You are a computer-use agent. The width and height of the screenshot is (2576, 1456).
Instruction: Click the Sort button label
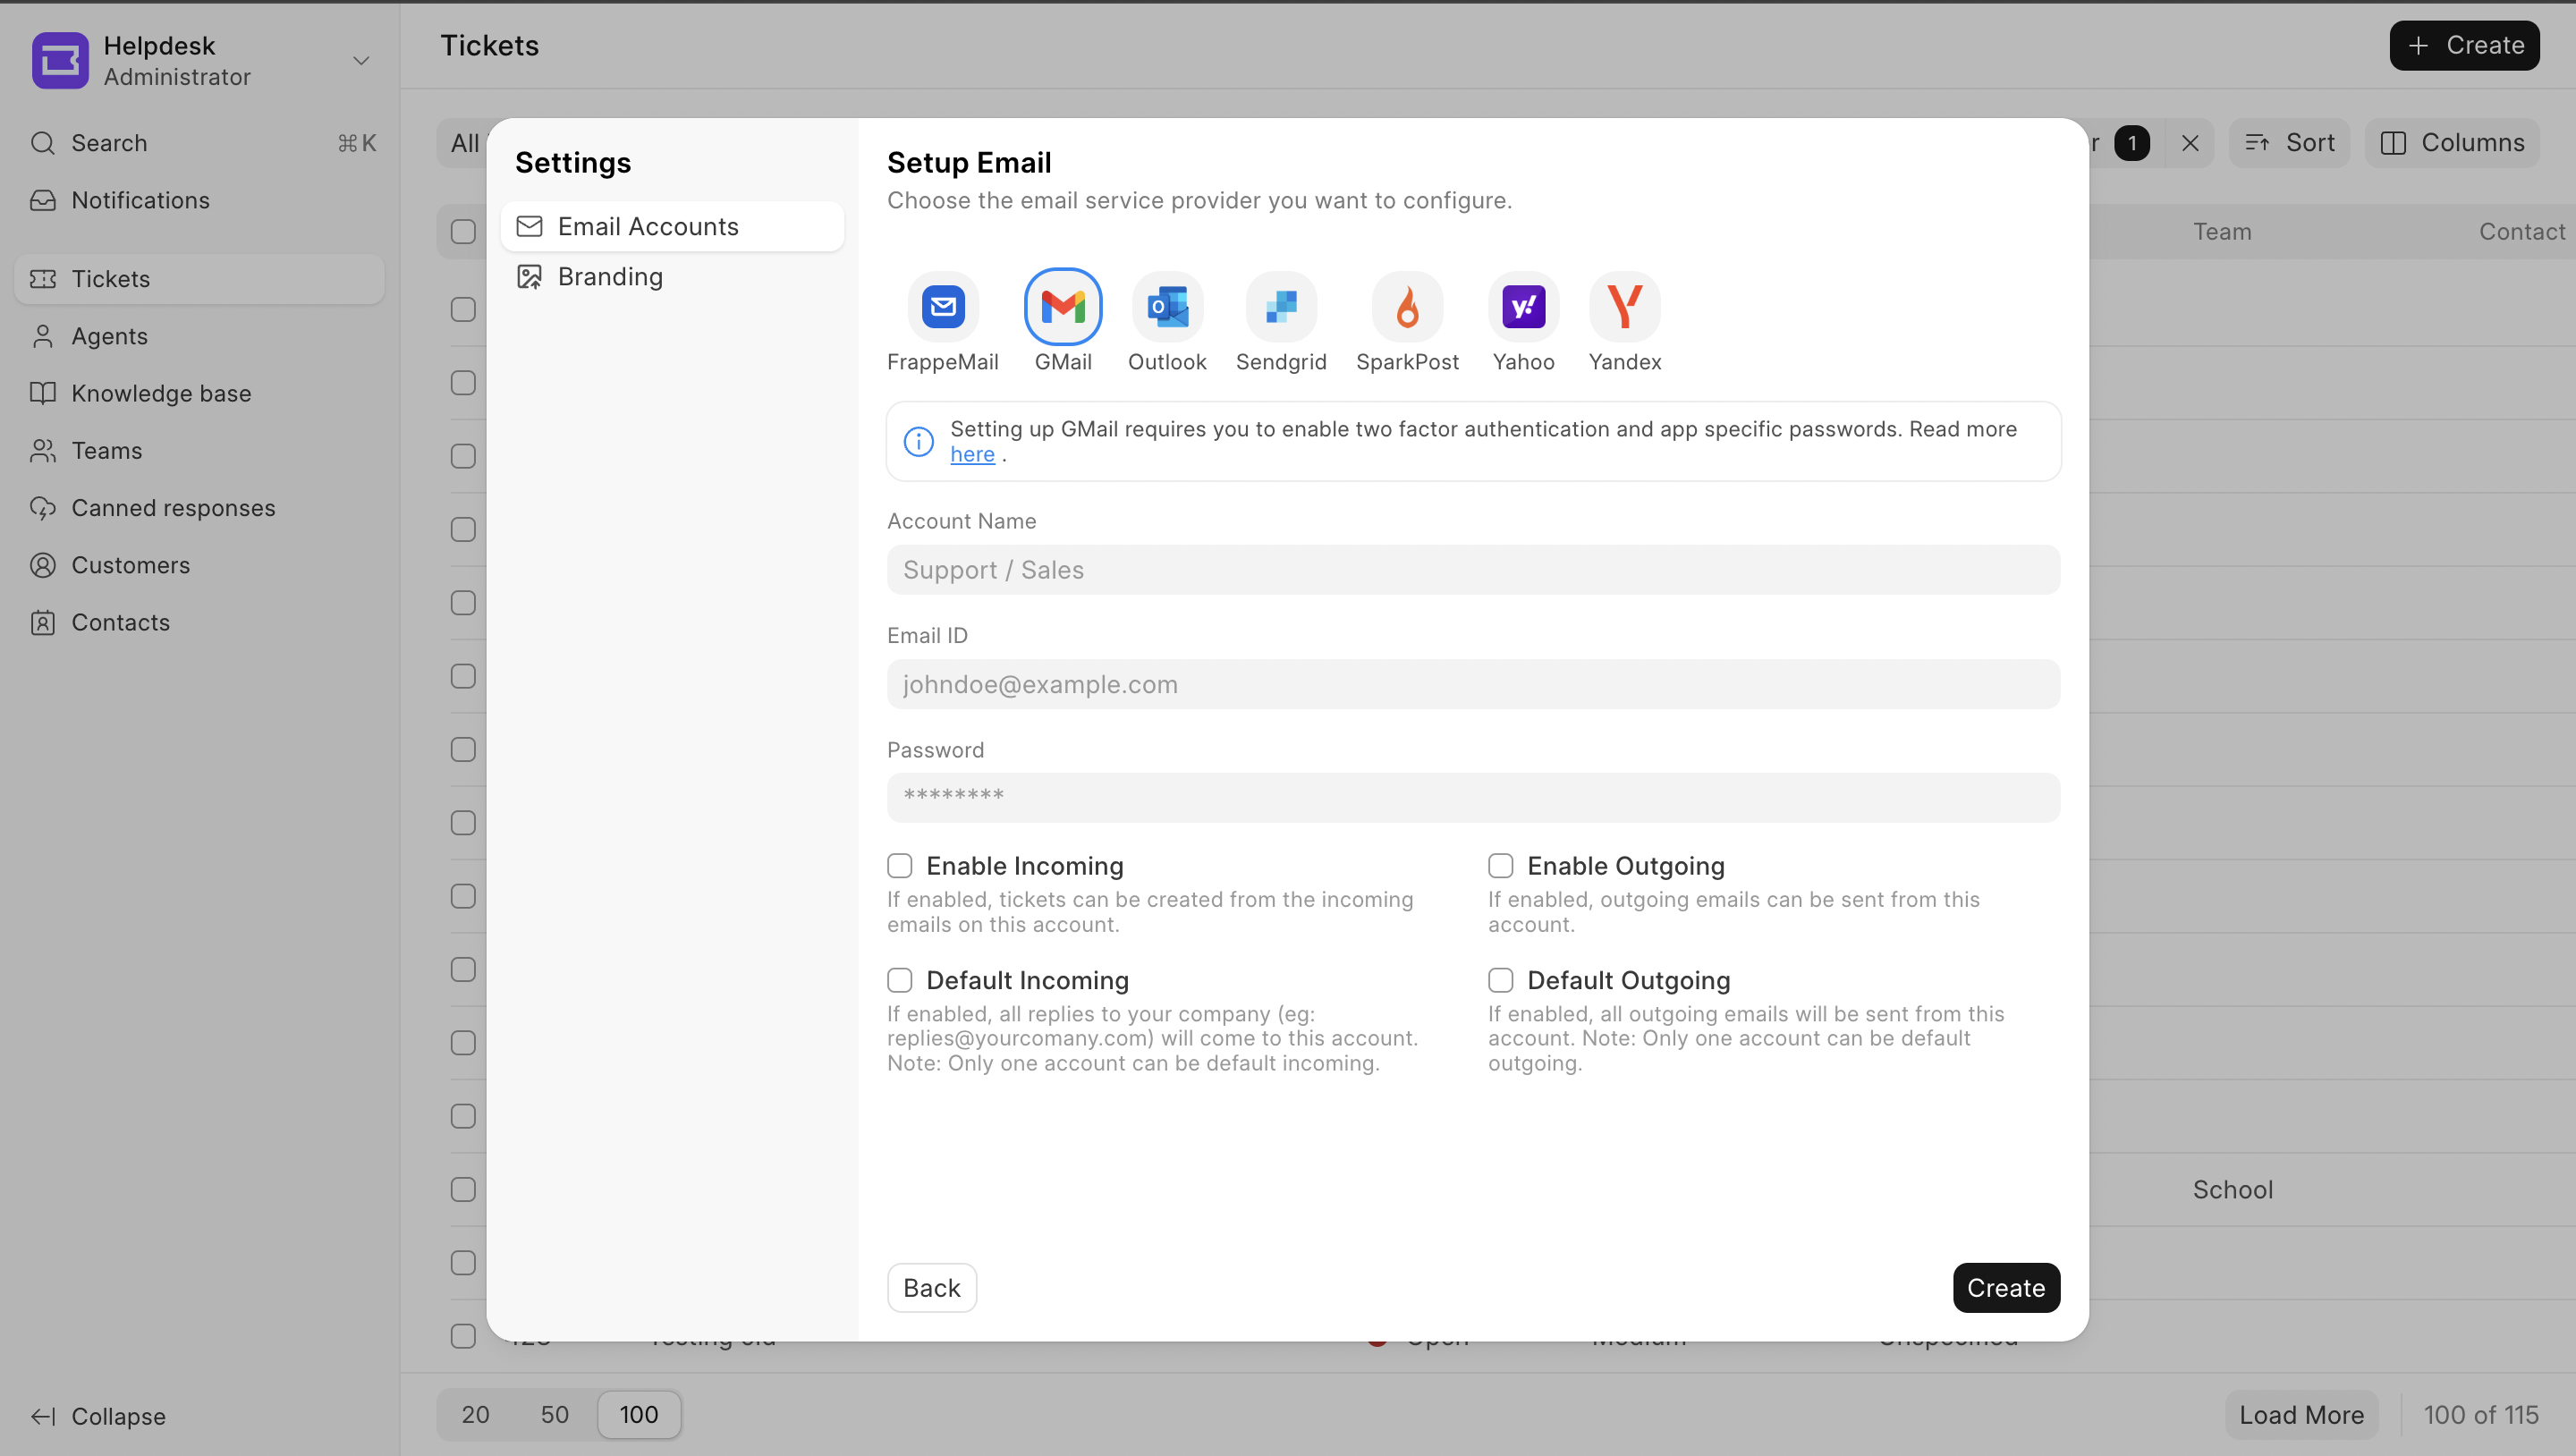2310,143
